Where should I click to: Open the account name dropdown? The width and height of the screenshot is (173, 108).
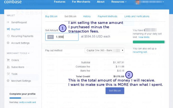click(151, 2)
